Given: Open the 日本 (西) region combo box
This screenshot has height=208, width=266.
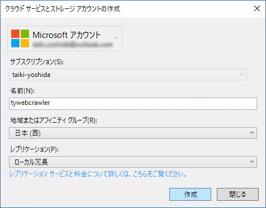Looking at the screenshot, I should coord(133,133).
